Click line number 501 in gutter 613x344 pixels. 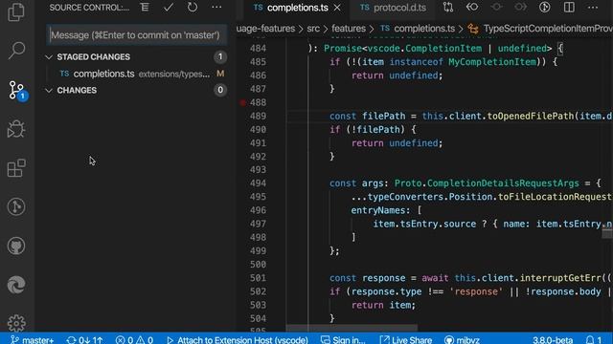[258, 278]
